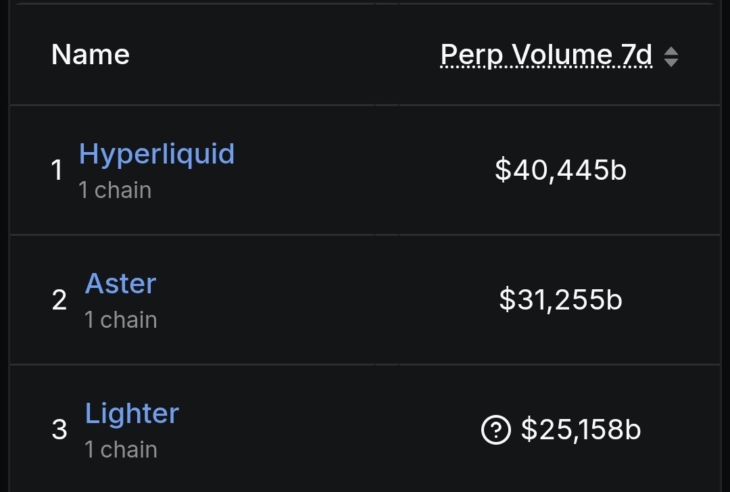Screen dimensions: 730x492
Task: Open the Lighter protocol link
Action: coord(132,414)
